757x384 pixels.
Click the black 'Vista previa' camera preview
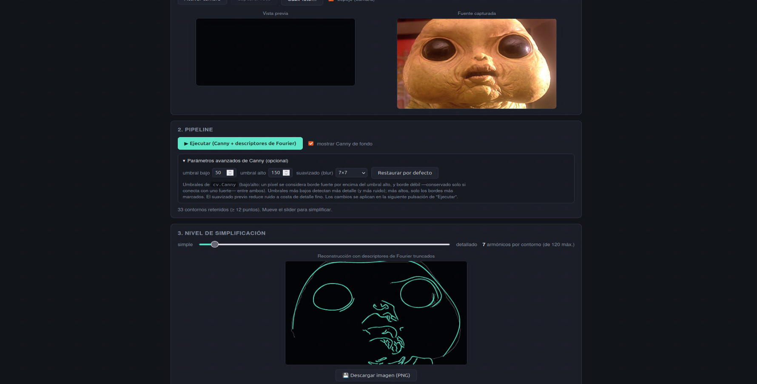coord(275,52)
